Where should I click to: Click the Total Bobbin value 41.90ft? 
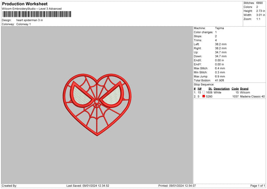(220, 80)
